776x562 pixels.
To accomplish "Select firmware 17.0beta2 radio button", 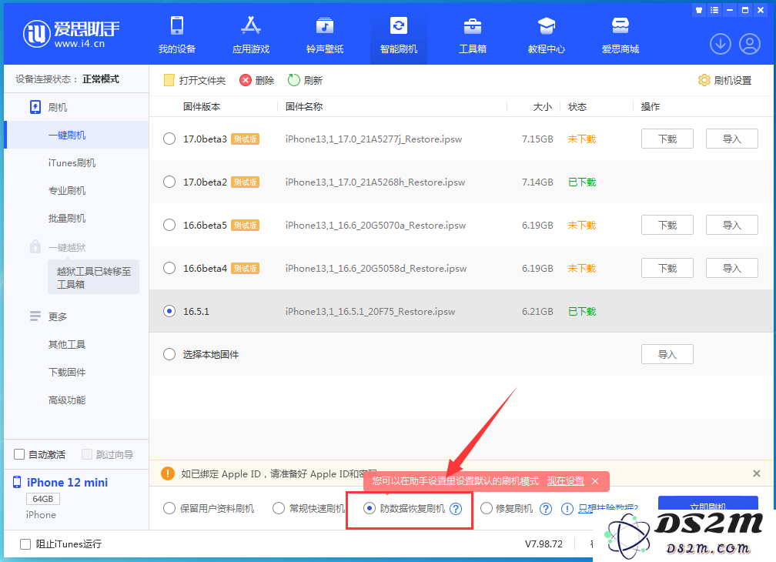I will (x=169, y=182).
